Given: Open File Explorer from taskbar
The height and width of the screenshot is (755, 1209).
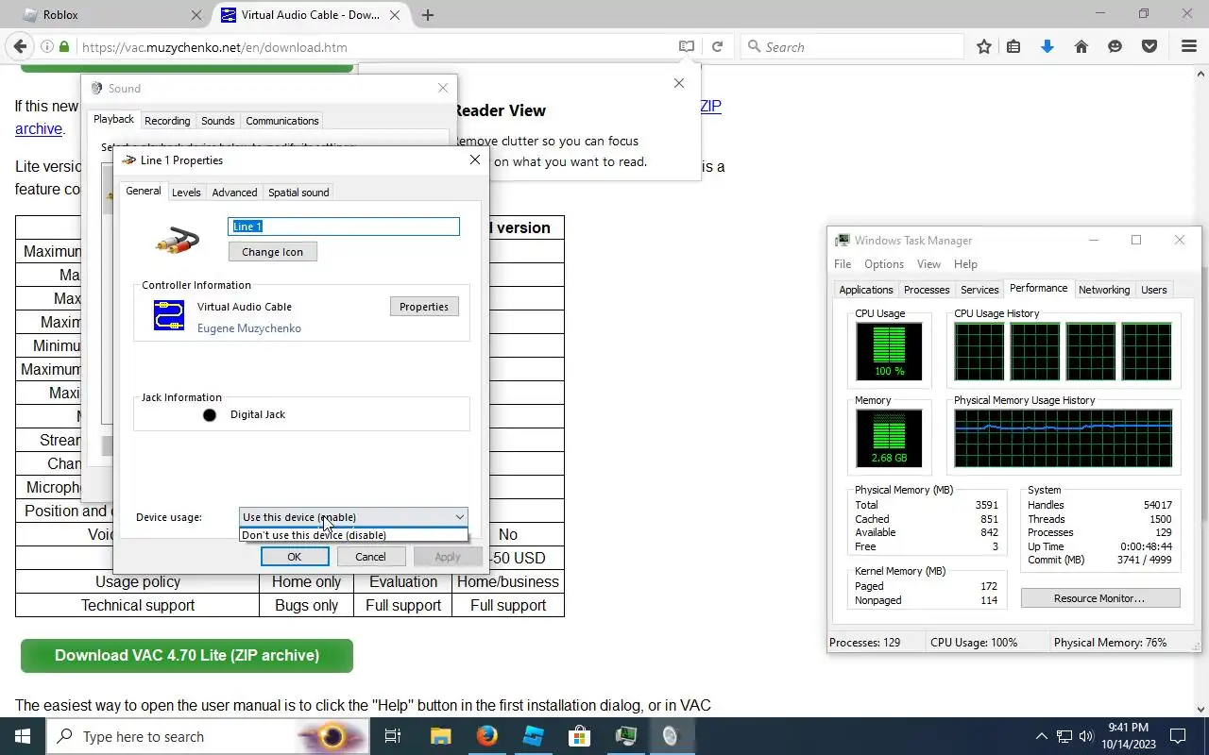Looking at the screenshot, I should [x=441, y=736].
